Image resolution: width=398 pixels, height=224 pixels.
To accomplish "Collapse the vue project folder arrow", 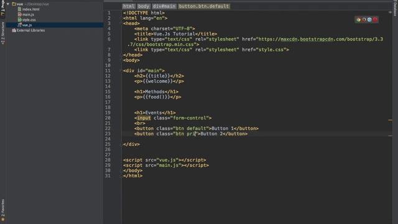I will [8, 4].
